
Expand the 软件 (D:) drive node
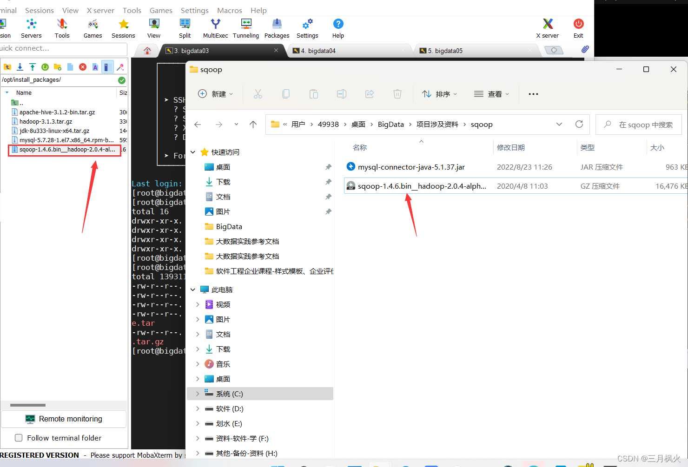198,408
